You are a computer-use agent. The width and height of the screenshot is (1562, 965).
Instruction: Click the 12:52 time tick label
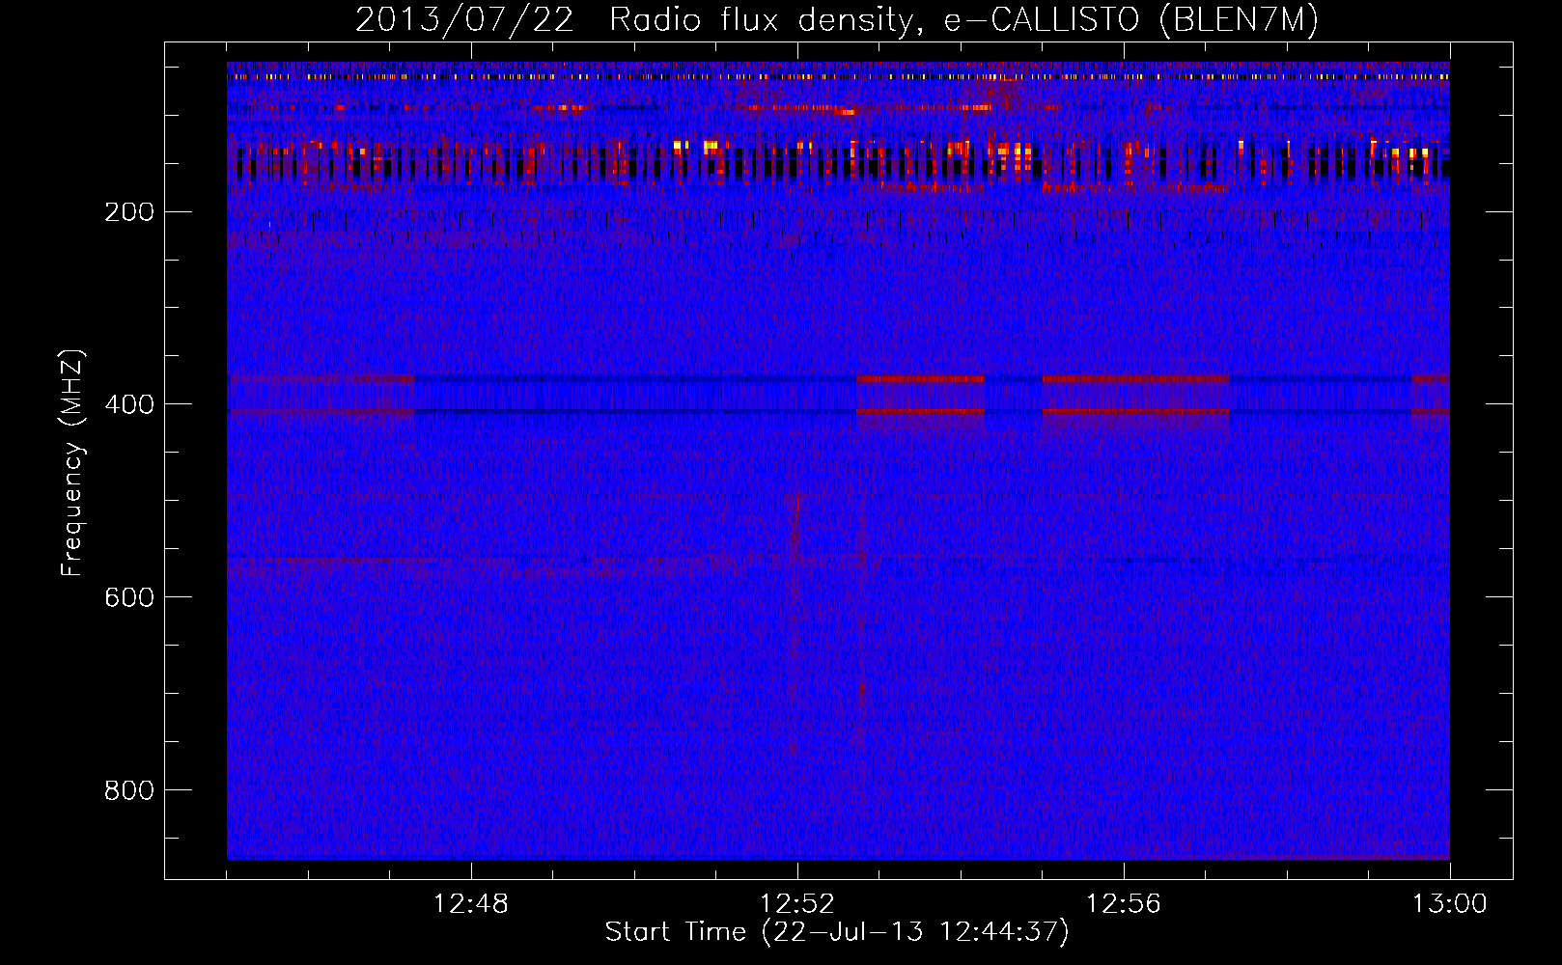(x=797, y=904)
